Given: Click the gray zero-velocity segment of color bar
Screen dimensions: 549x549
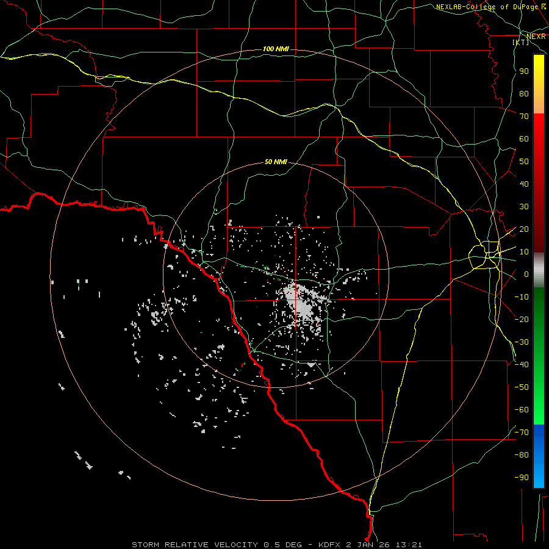Looking at the screenshot, I should (x=539, y=270).
